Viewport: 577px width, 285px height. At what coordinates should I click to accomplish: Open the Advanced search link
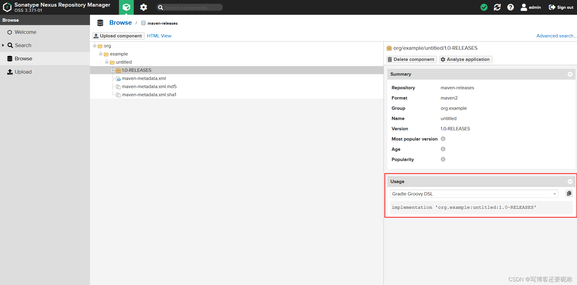[556, 36]
